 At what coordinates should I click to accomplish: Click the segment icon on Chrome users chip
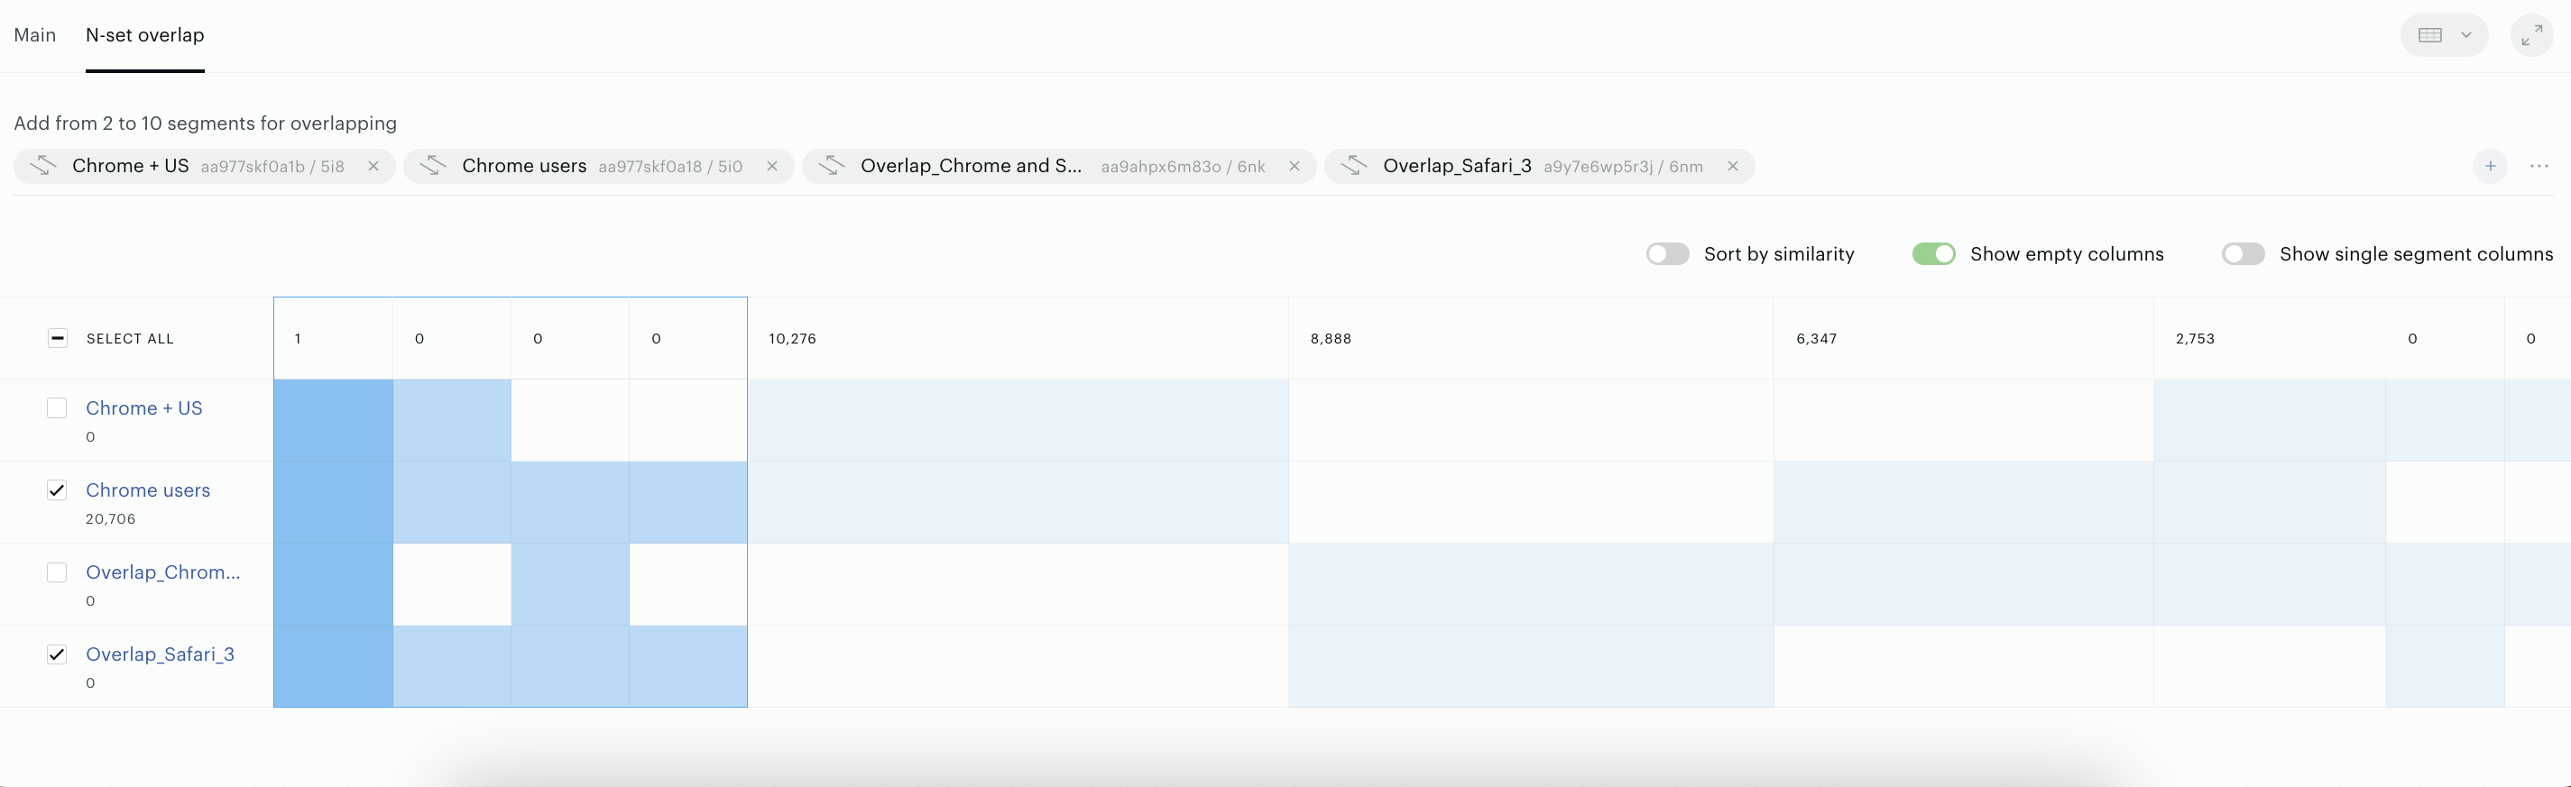pyautogui.click(x=432, y=166)
